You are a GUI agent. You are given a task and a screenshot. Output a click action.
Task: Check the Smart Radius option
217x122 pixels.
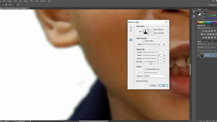point(144,41)
